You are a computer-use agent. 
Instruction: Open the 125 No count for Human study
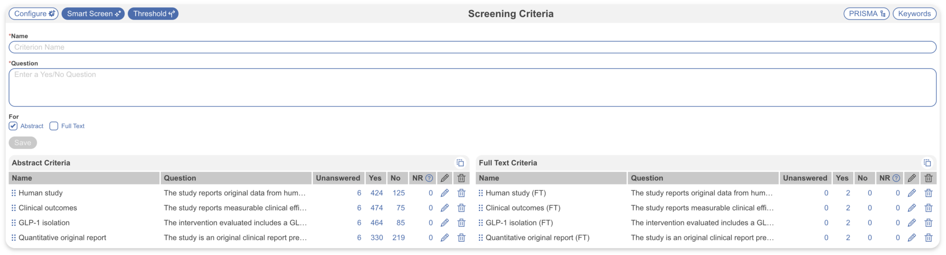(x=399, y=193)
